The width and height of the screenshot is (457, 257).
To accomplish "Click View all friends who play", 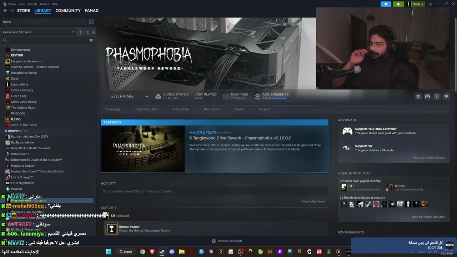I will pyautogui.click(x=428, y=217).
